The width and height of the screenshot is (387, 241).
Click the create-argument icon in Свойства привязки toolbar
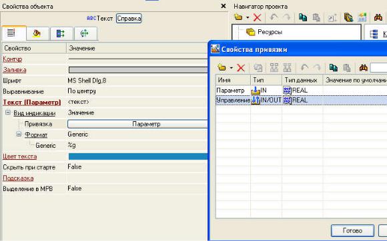pos(222,67)
